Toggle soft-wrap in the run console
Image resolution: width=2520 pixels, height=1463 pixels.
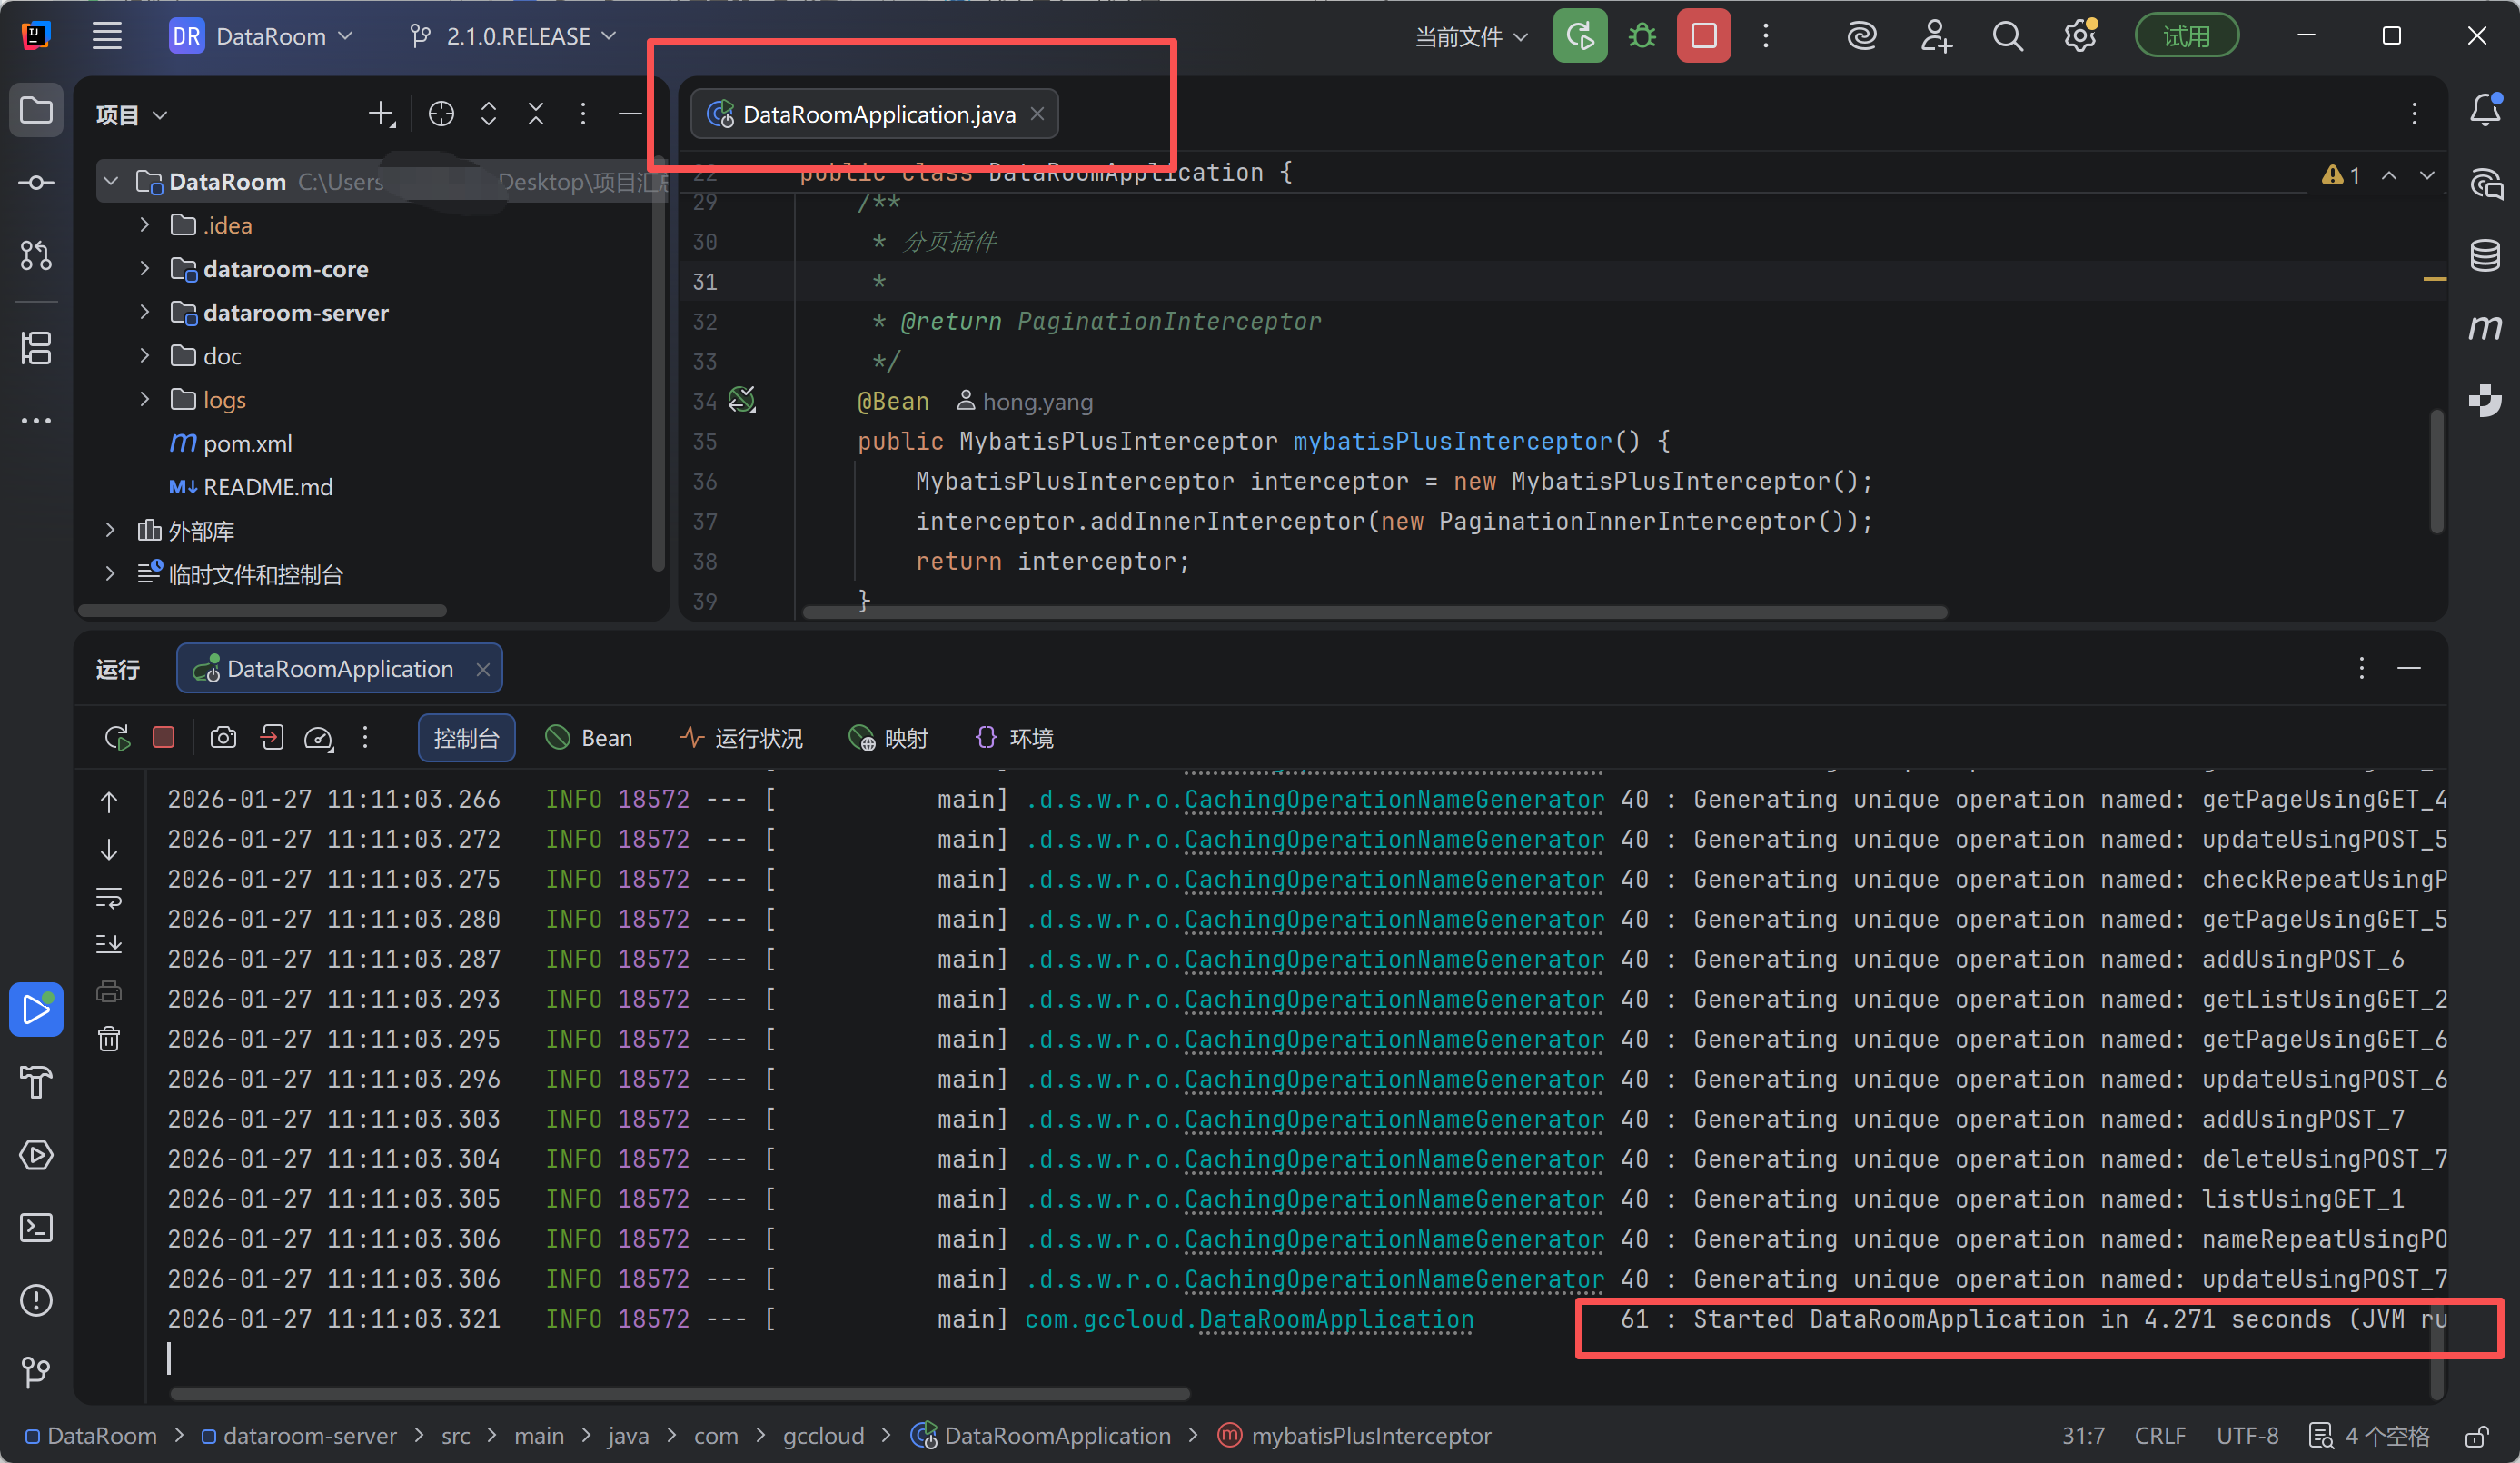point(109,897)
